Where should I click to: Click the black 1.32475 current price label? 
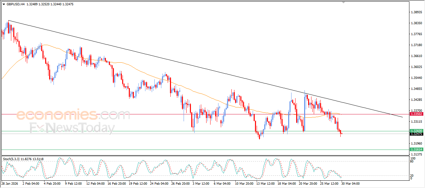click(x=416, y=134)
